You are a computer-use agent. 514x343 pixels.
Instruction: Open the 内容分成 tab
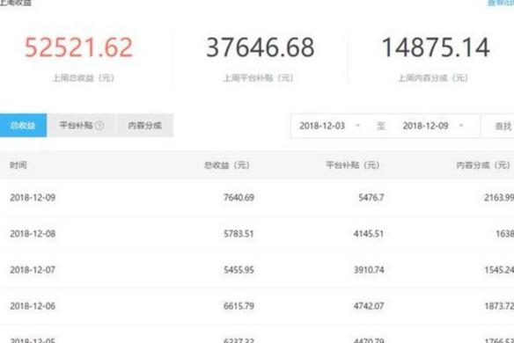coord(144,125)
